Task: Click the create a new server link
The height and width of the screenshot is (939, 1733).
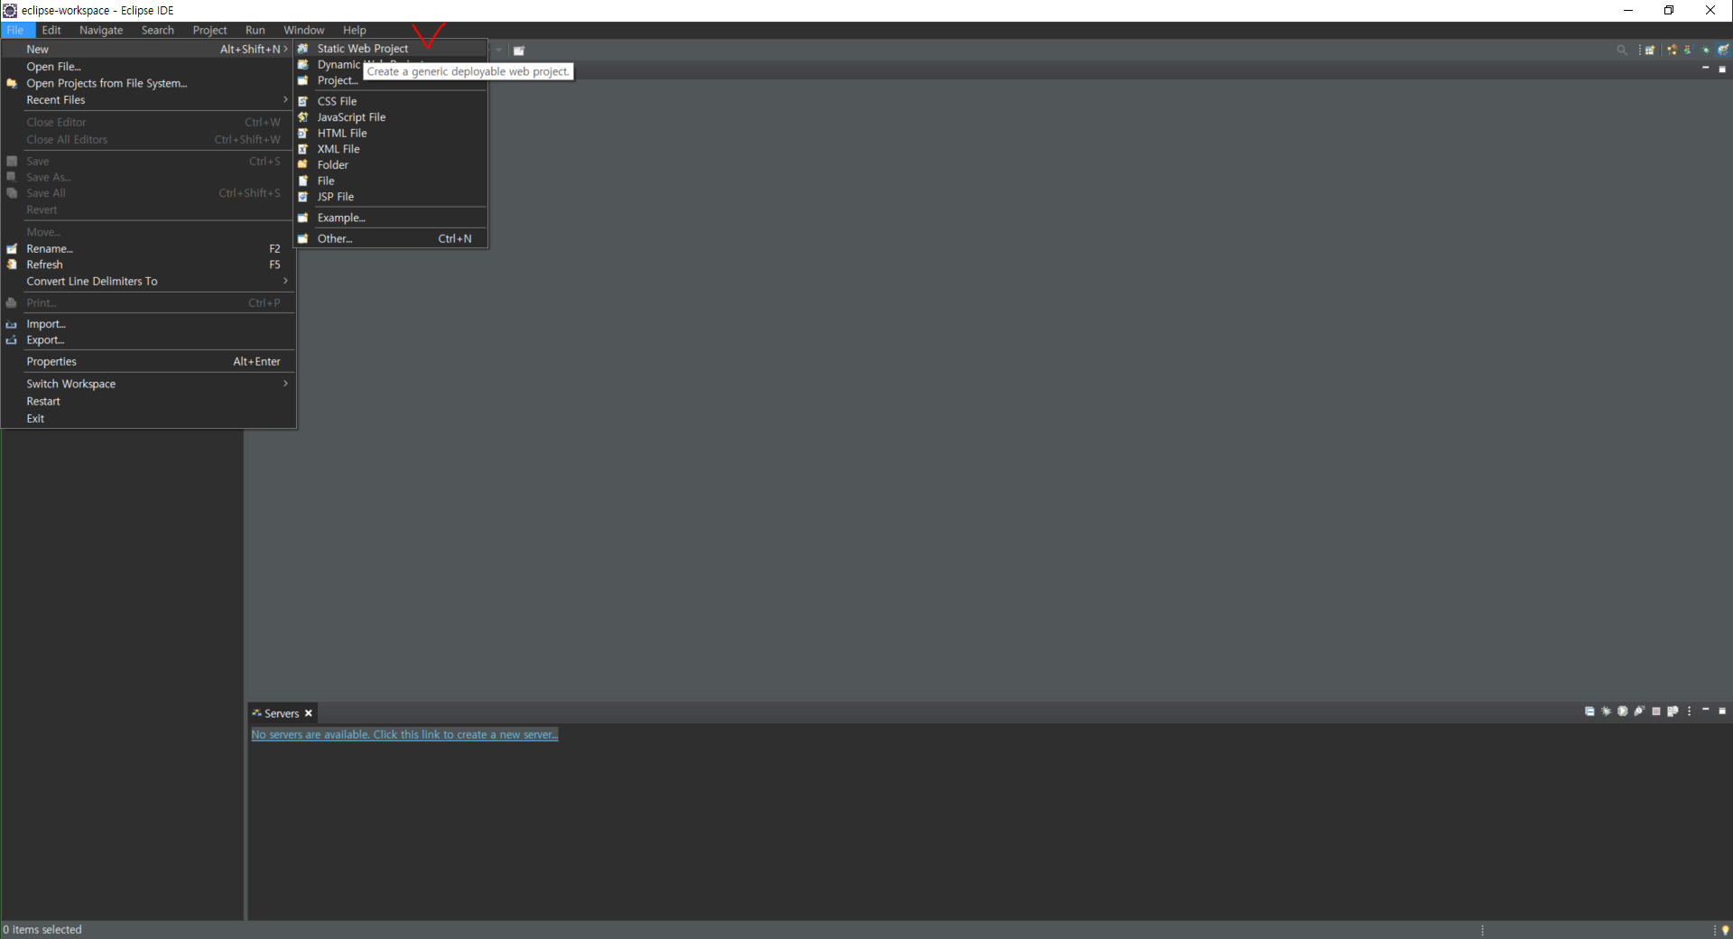Action: point(404,735)
